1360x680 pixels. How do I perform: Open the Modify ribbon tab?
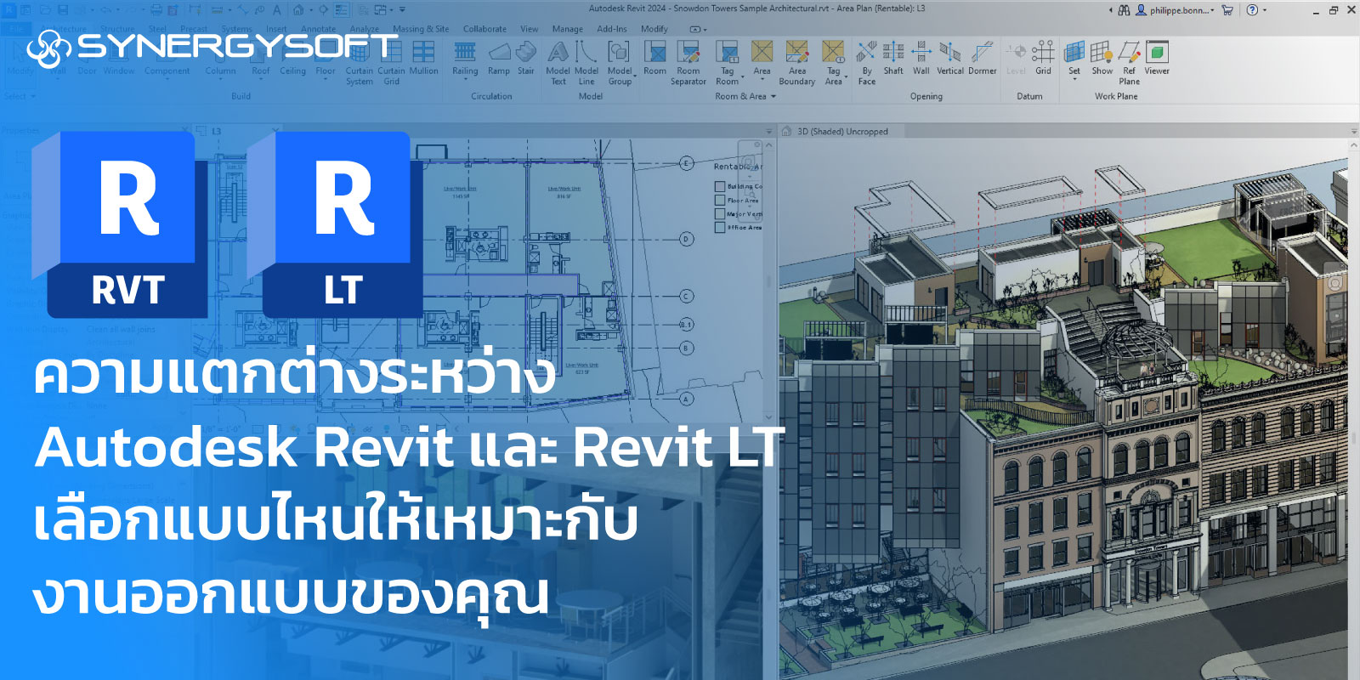click(654, 29)
